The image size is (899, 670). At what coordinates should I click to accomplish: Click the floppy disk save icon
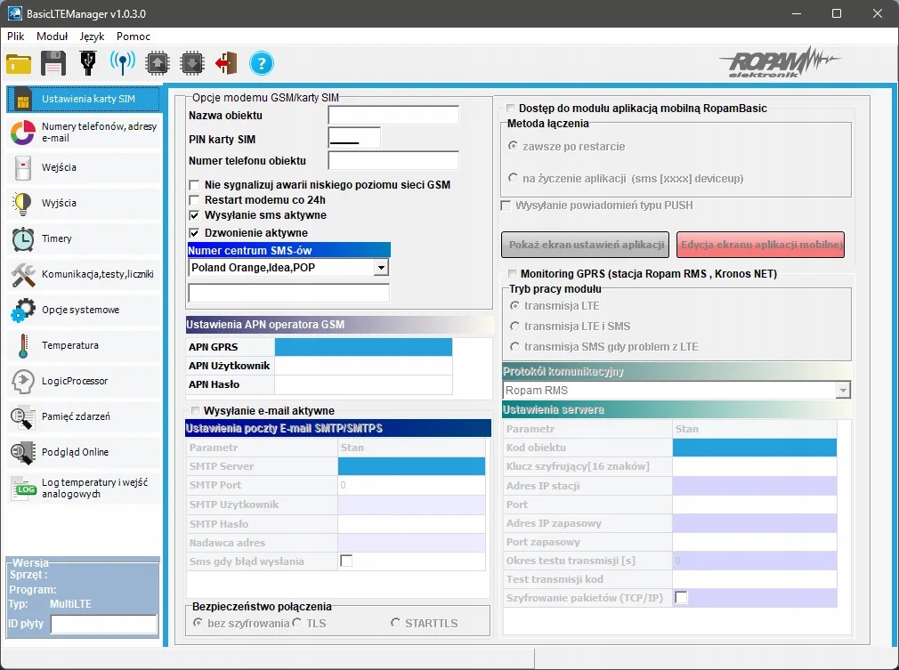click(53, 63)
